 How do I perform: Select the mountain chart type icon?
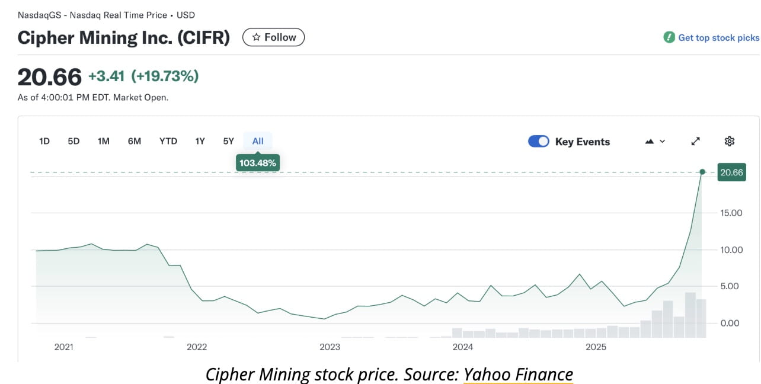[650, 141]
